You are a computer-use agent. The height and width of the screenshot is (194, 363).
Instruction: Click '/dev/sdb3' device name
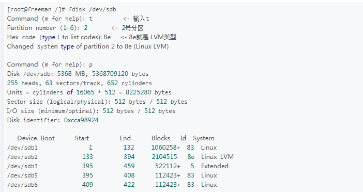point(22,166)
